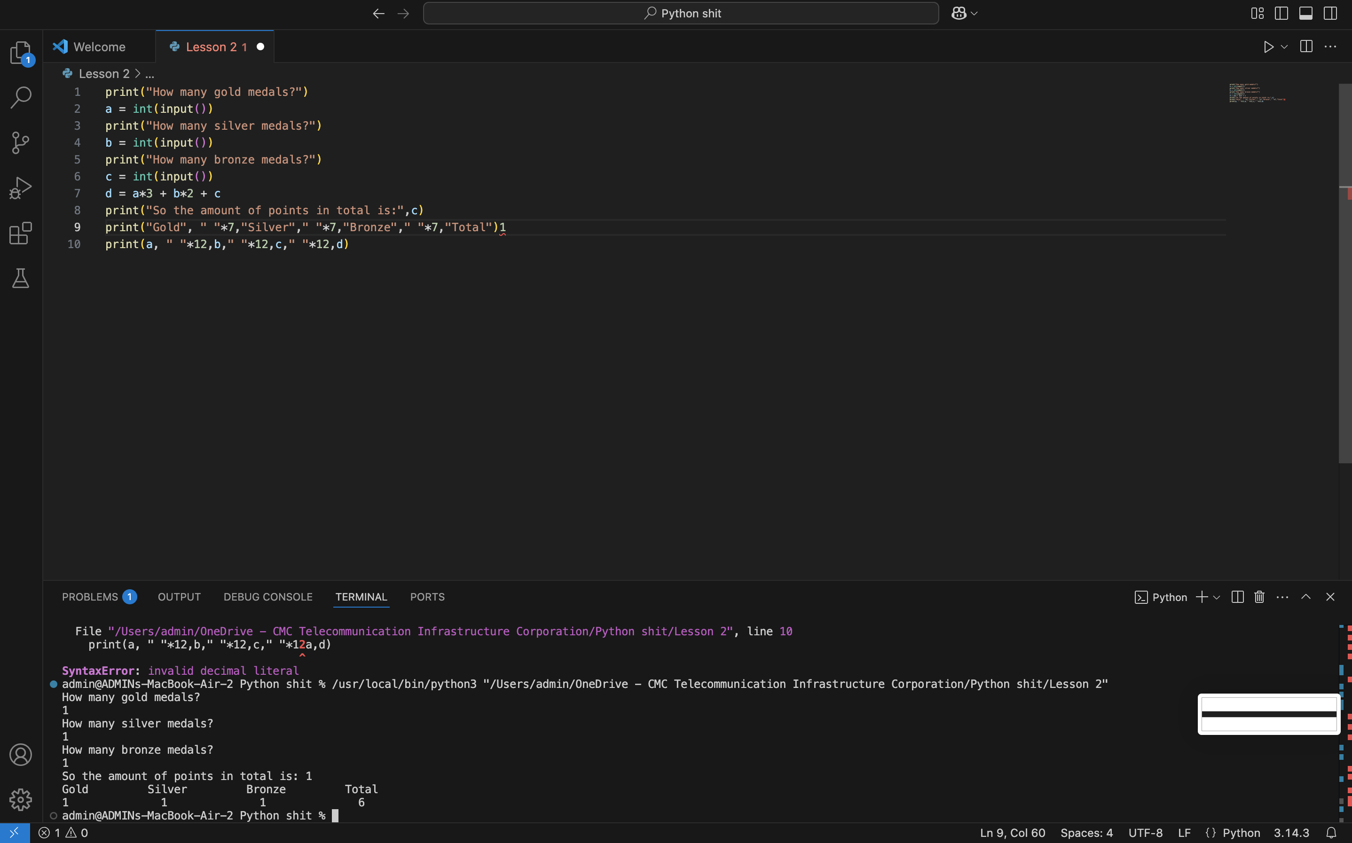Image resolution: width=1352 pixels, height=843 pixels.
Task: Open Run and Debug view
Action: tap(21, 188)
